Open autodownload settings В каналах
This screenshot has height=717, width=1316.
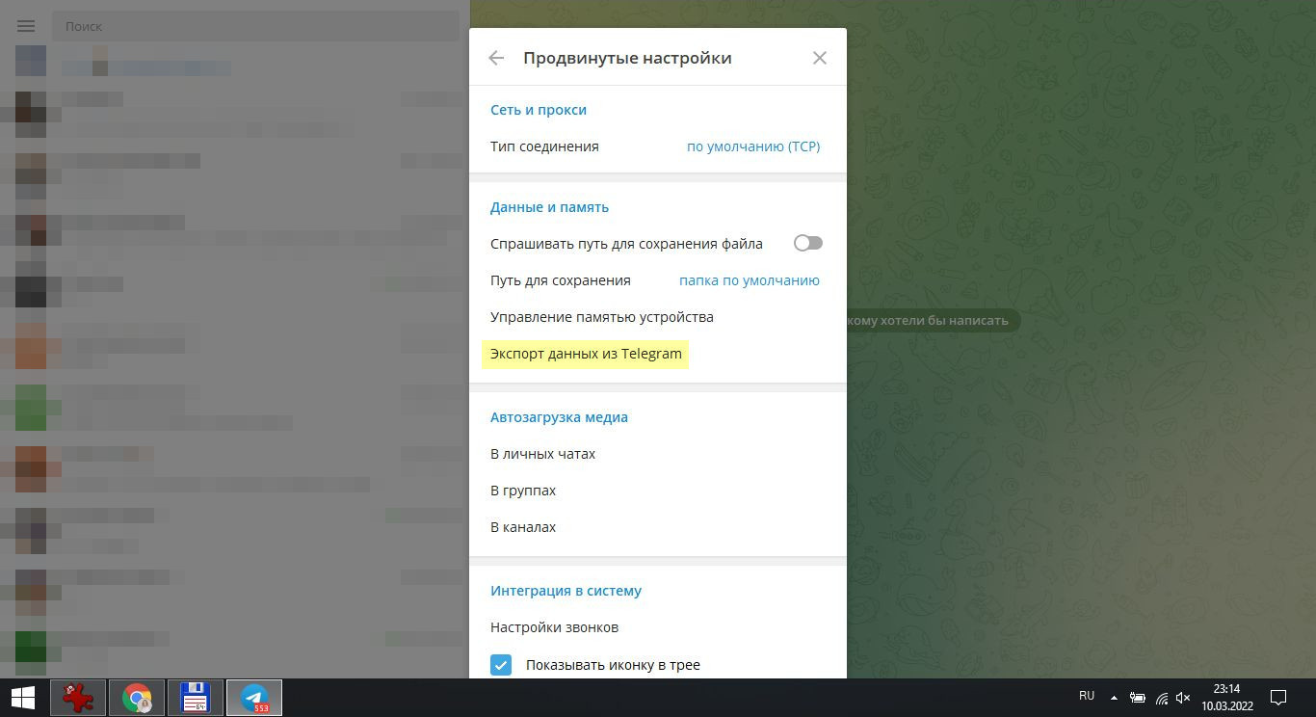[523, 527]
